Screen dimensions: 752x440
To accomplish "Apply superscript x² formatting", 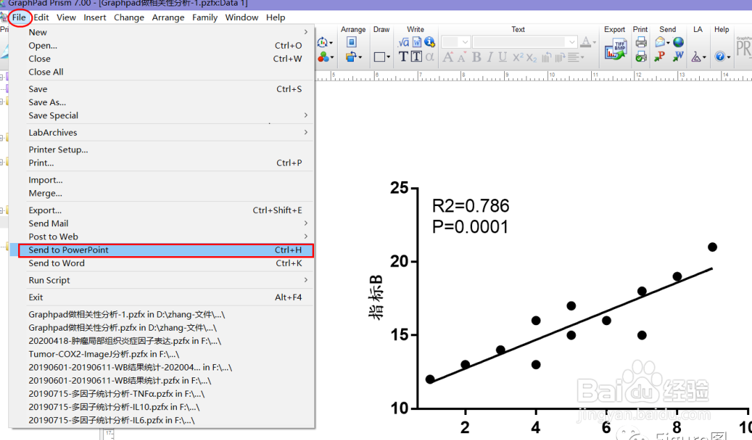I will (x=518, y=57).
